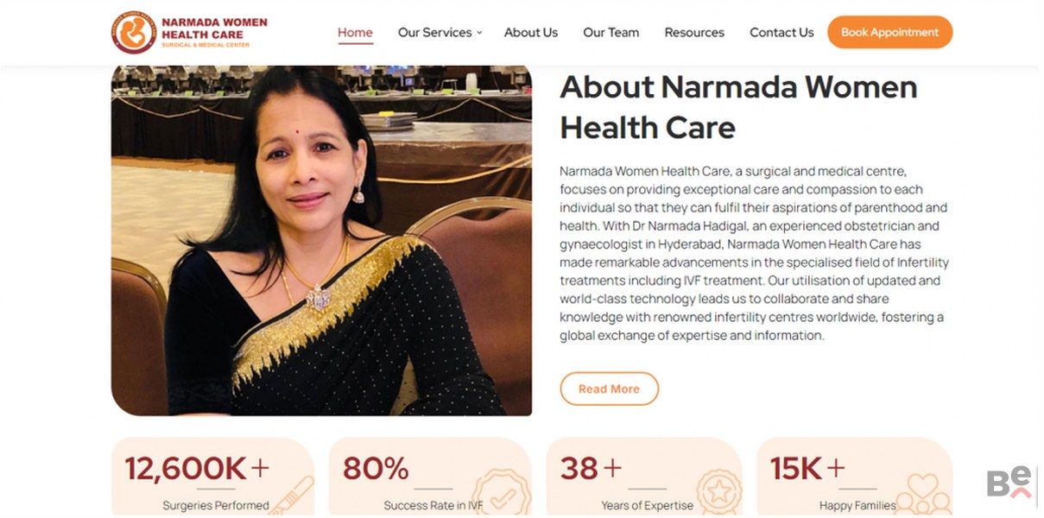This screenshot has width=1044, height=518.
Task: Open the Our Services menu
Action: tap(435, 33)
